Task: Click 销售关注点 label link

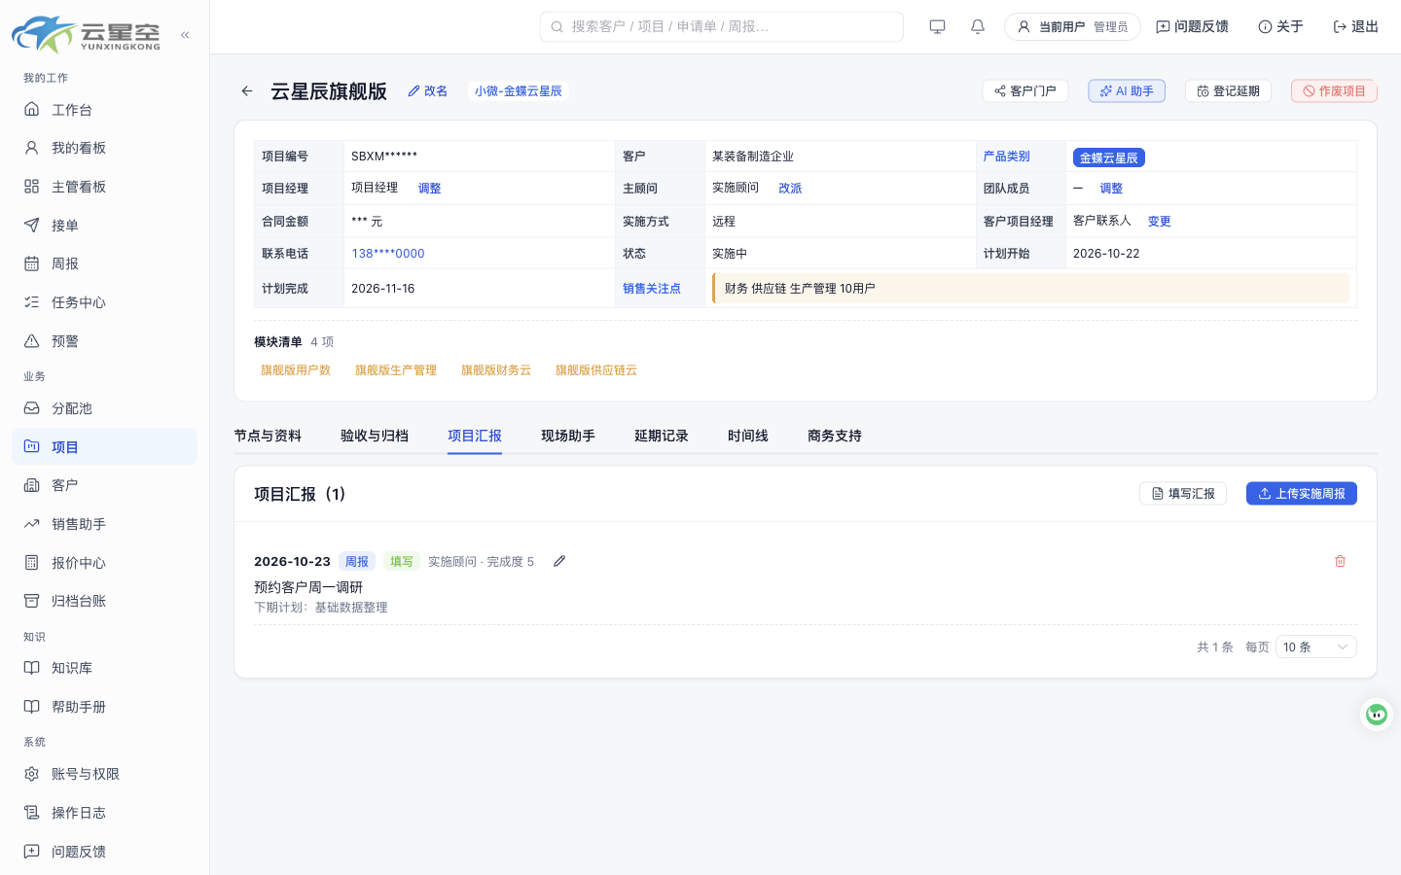Action: pyautogui.click(x=652, y=289)
